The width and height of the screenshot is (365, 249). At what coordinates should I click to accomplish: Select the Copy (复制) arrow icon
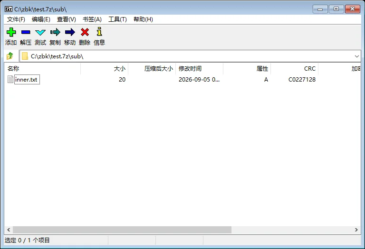coord(55,32)
